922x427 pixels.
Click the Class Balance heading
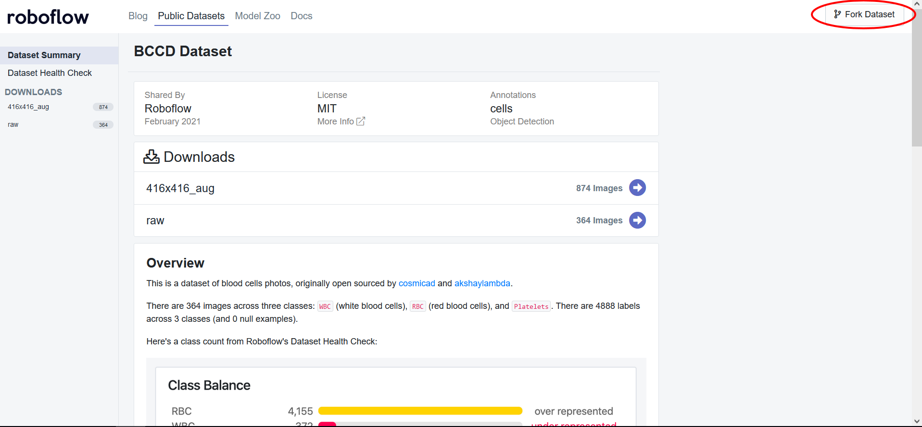(209, 385)
